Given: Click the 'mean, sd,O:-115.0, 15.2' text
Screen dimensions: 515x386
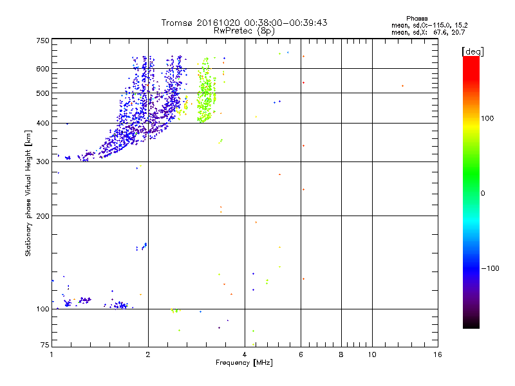Looking at the screenshot, I should (429, 25).
